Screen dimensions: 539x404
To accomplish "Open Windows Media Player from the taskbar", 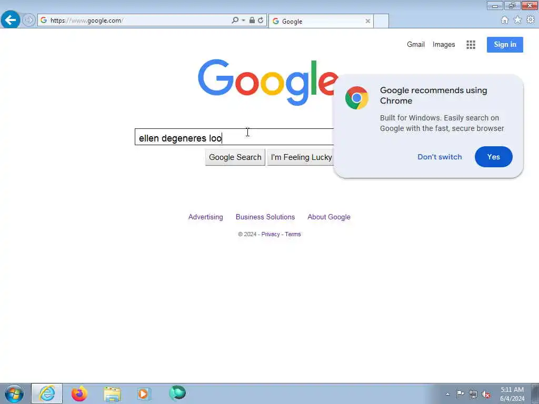I will click(144, 393).
